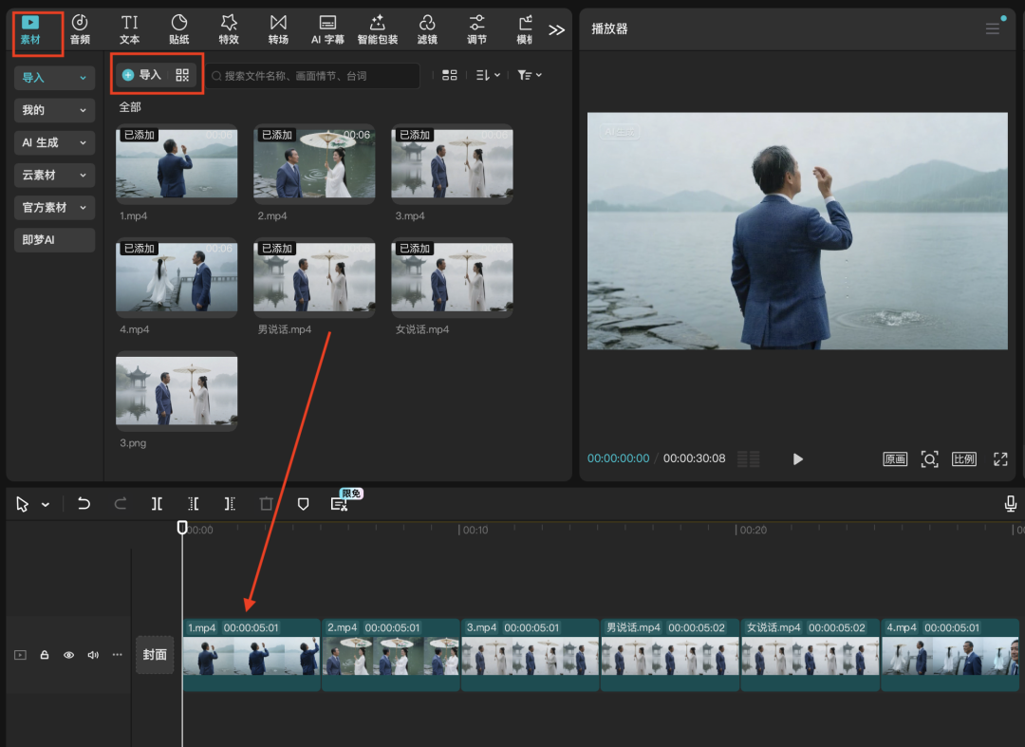The height and width of the screenshot is (747, 1025).
Task: Open fullscreen preview in the player
Action: (x=1000, y=458)
